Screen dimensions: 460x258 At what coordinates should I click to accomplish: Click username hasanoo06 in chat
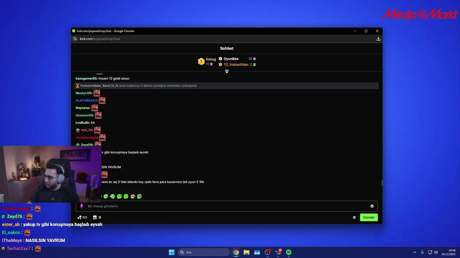tap(85, 115)
